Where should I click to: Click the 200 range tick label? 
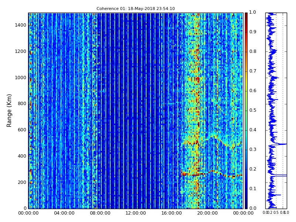click(22, 182)
